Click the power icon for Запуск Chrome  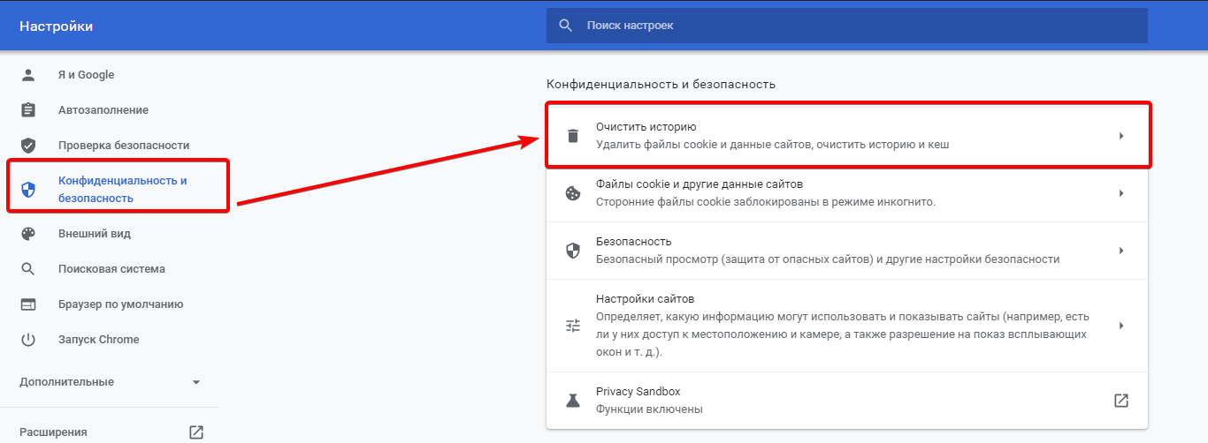pos(28,340)
